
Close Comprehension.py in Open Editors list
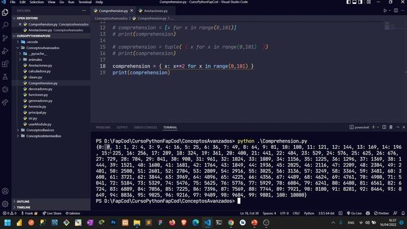(x=20, y=24)
